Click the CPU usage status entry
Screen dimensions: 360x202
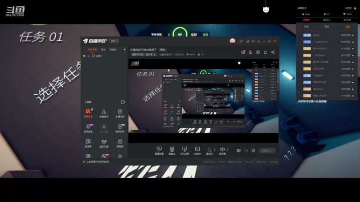coord(249,162)
